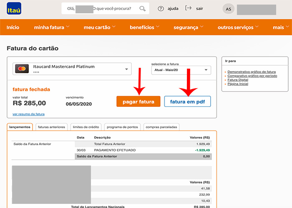Click the vencimento date 06/05/2020
Viewport: 292px width, 208px height.
pyautogui.click(x=79, y=104)
